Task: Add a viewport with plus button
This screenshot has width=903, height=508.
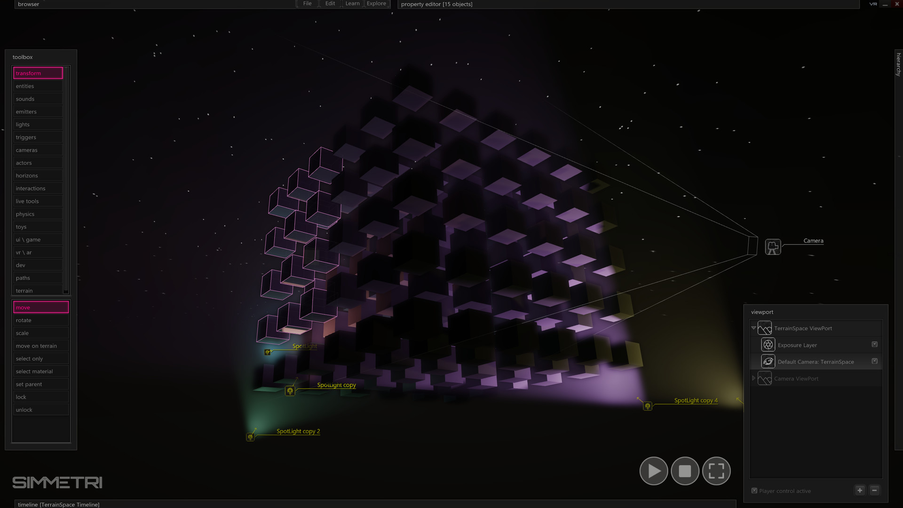Action: click(x=860, y=490)
